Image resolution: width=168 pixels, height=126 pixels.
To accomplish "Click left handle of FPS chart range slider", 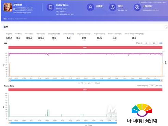I will coord(10,80).
